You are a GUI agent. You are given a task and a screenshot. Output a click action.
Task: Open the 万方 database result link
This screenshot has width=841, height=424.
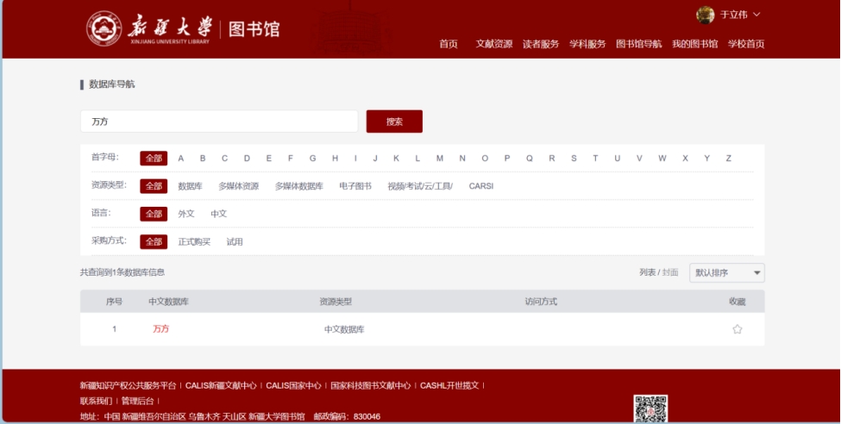(x=161, y=328)
